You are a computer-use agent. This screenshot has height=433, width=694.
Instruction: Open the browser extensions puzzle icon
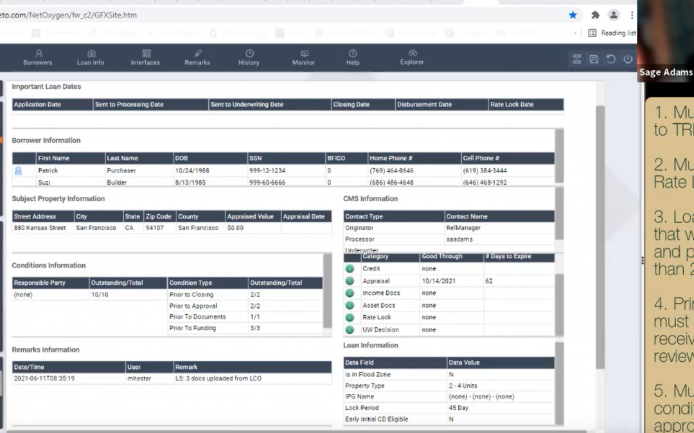(x=595, y=15)
